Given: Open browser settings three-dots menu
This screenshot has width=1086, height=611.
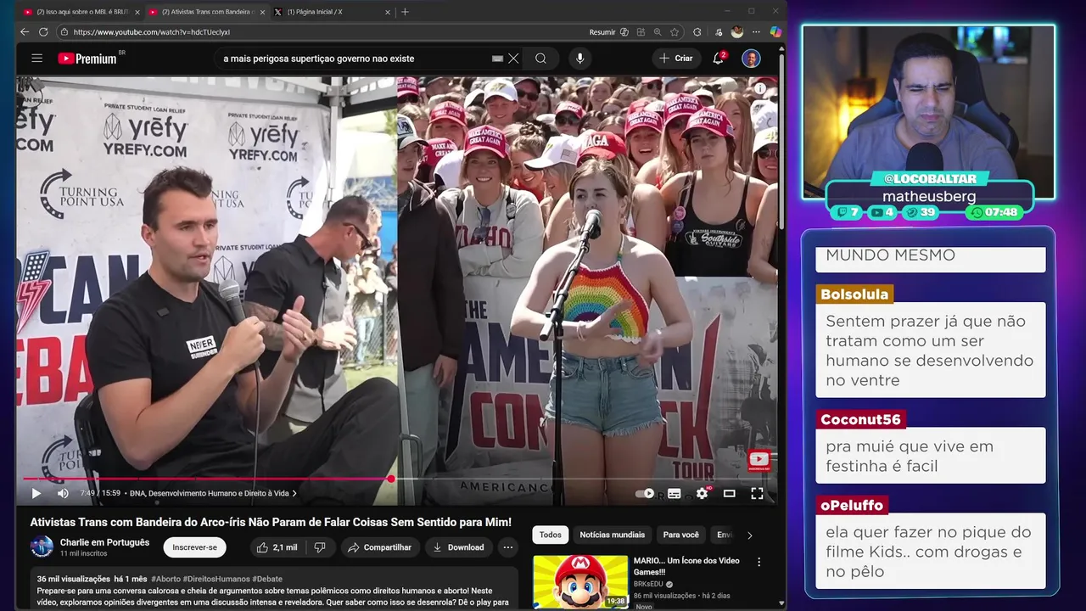Looking at the screenshot, I should (756, 32).
